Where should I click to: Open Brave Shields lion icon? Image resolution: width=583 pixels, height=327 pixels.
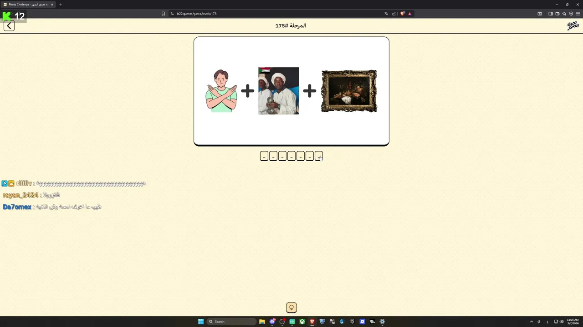(x=402, y=14)
